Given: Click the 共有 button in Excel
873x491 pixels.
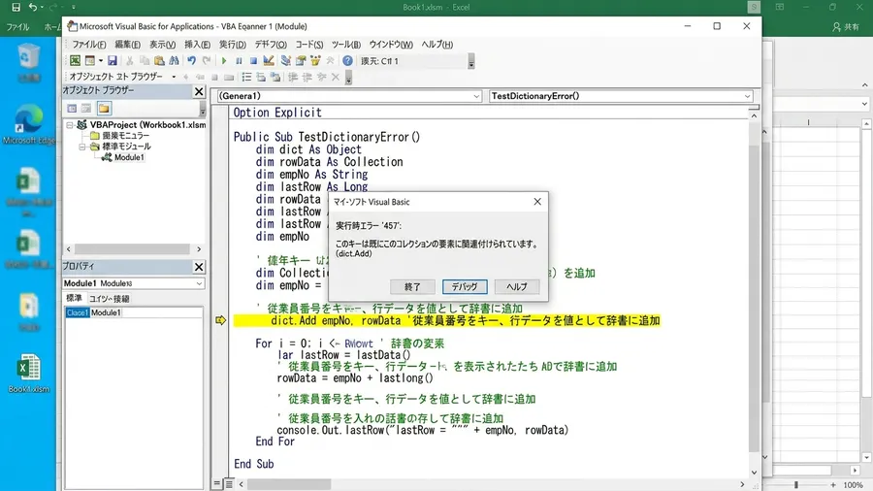Looking at the screenshot, I should click(846, 27).
